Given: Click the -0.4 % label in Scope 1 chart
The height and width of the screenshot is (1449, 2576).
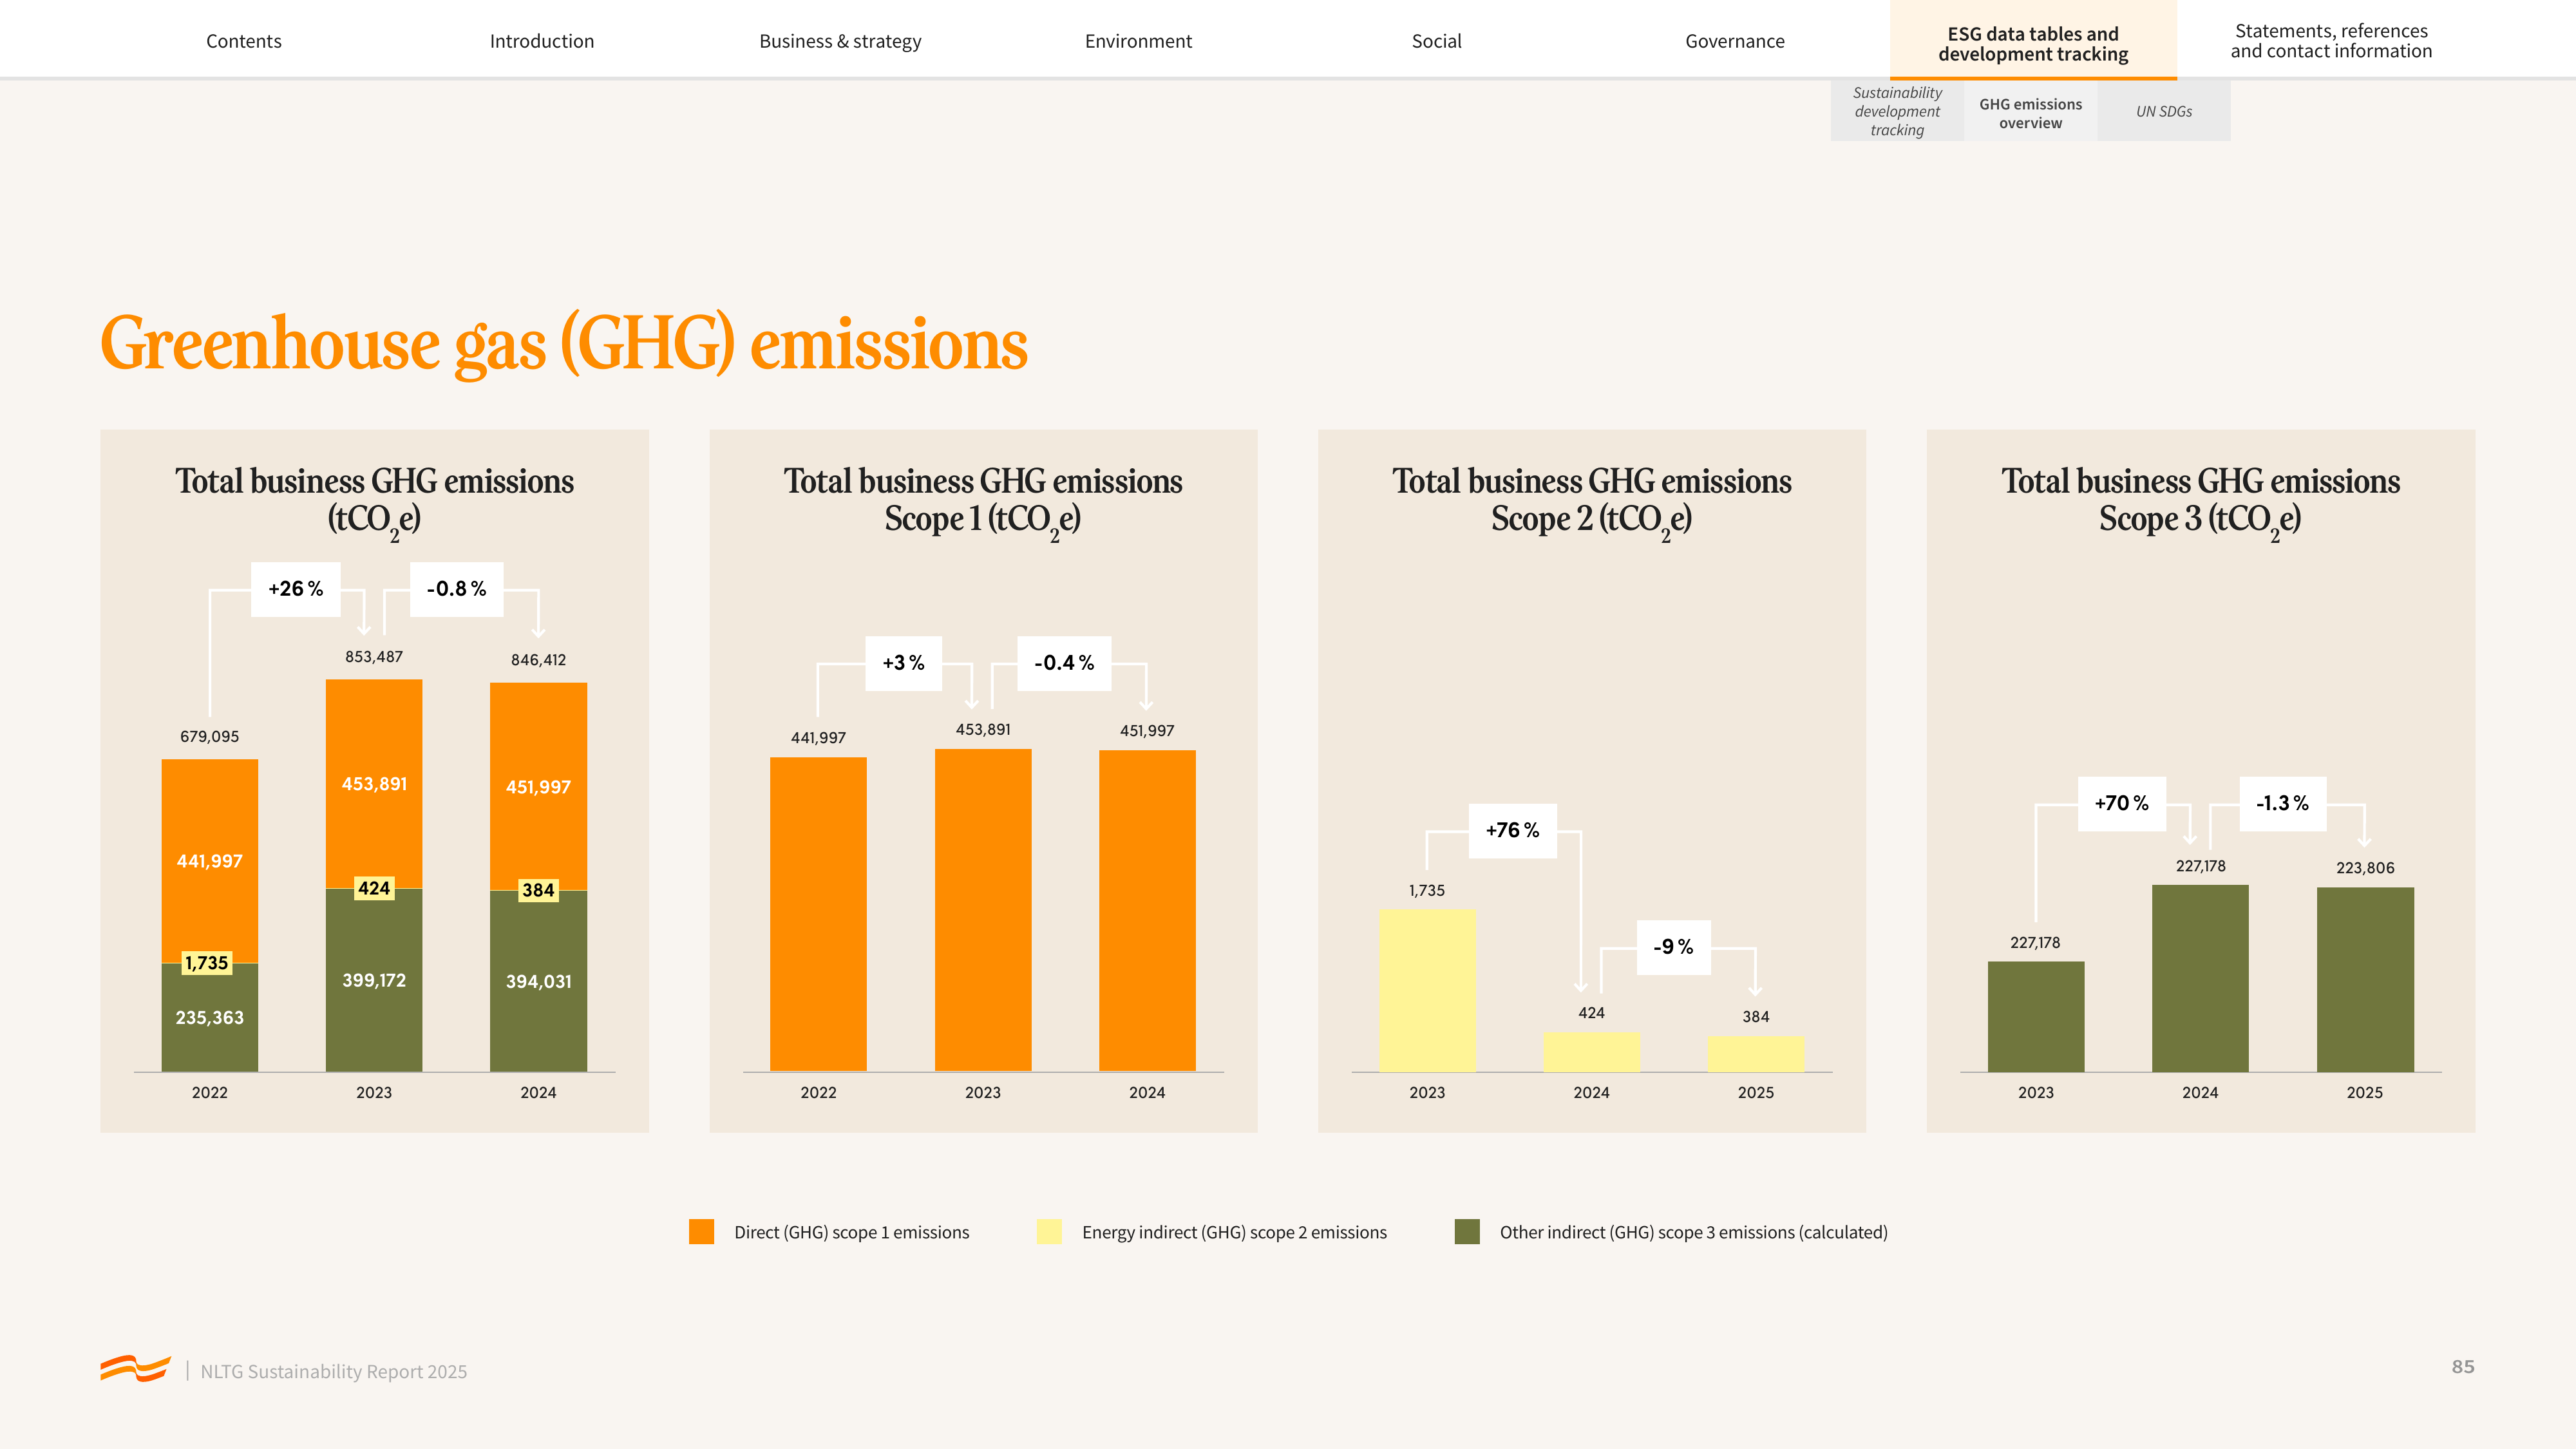Looking at the screenshot, I should [1064, 663].
